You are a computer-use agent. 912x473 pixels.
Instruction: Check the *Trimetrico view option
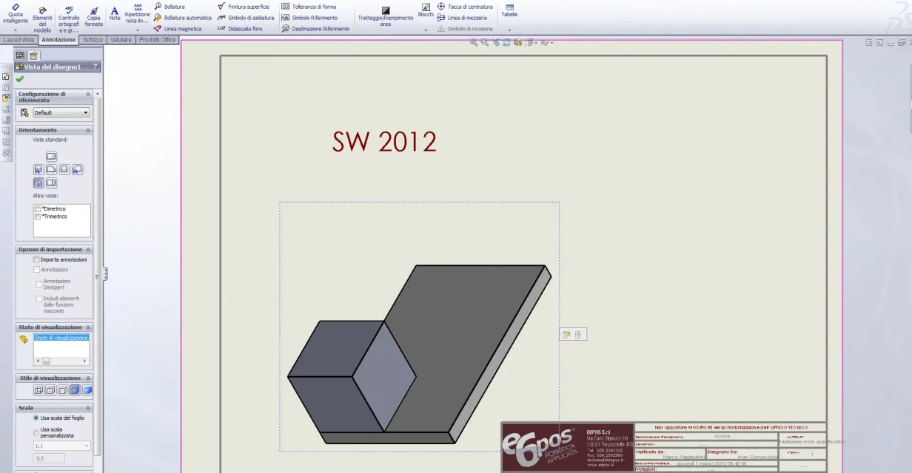point(38,217)
